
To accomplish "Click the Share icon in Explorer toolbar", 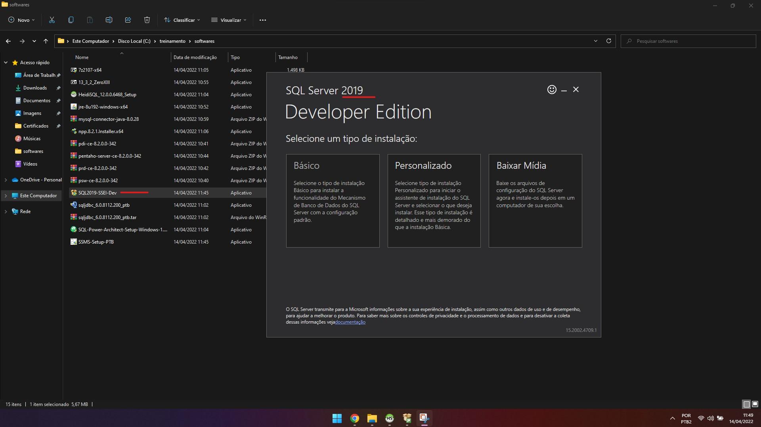I will 128,20.
